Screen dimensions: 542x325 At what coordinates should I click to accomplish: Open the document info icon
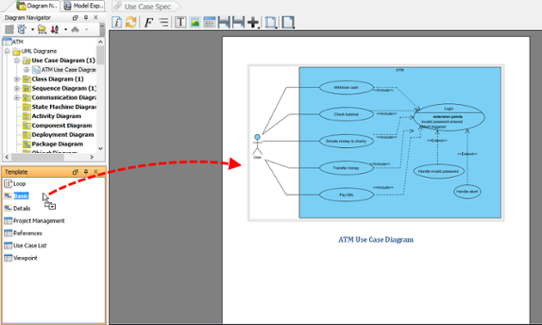click(x=117, y=22)
